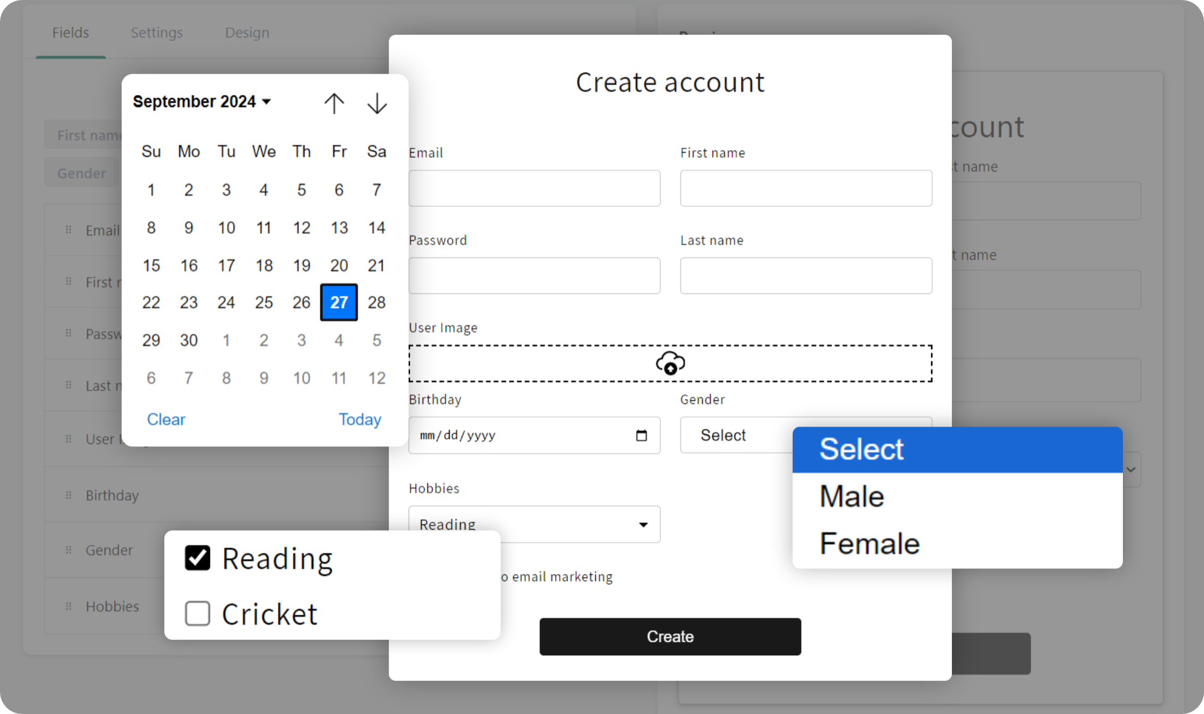Click the Create button

tap(670, 636)
